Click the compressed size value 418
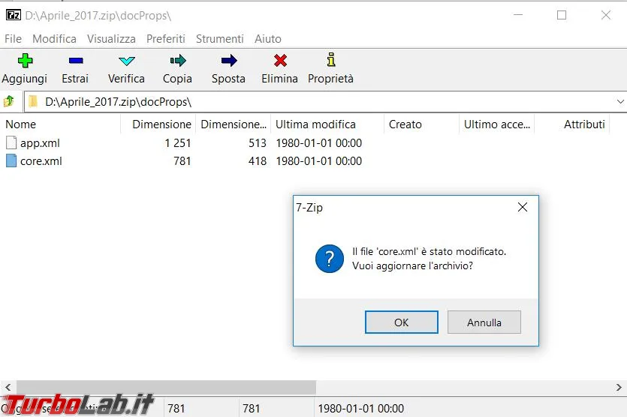627x417 pixels. coord(257,161)
